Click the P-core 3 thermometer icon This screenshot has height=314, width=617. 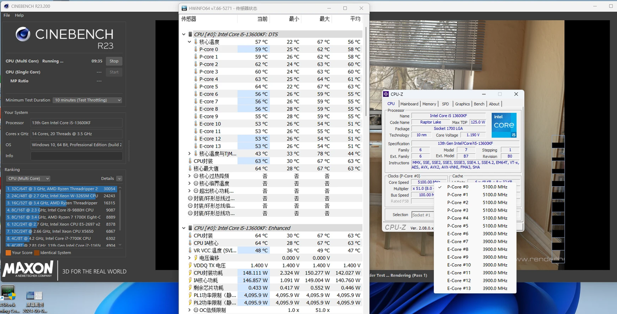coord(196,71)
